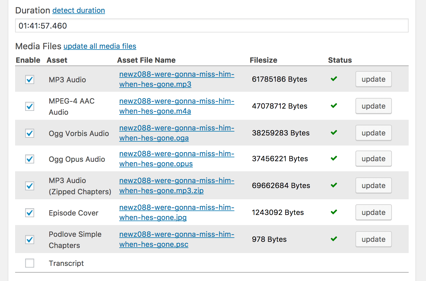Screen dimensions: 426x281
Task: Click status checkmark in Ogg Vorbis row
Action: pyautogui.click(x=334, y=132)
